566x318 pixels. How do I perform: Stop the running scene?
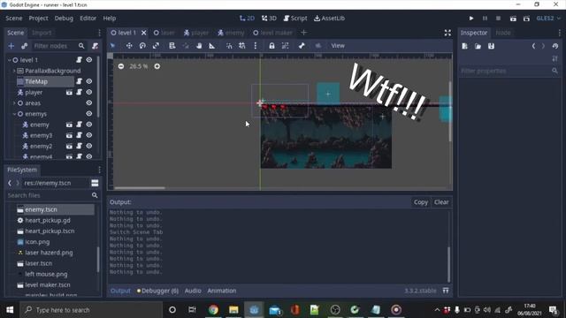pyautogui.click(x=498, y=18)
